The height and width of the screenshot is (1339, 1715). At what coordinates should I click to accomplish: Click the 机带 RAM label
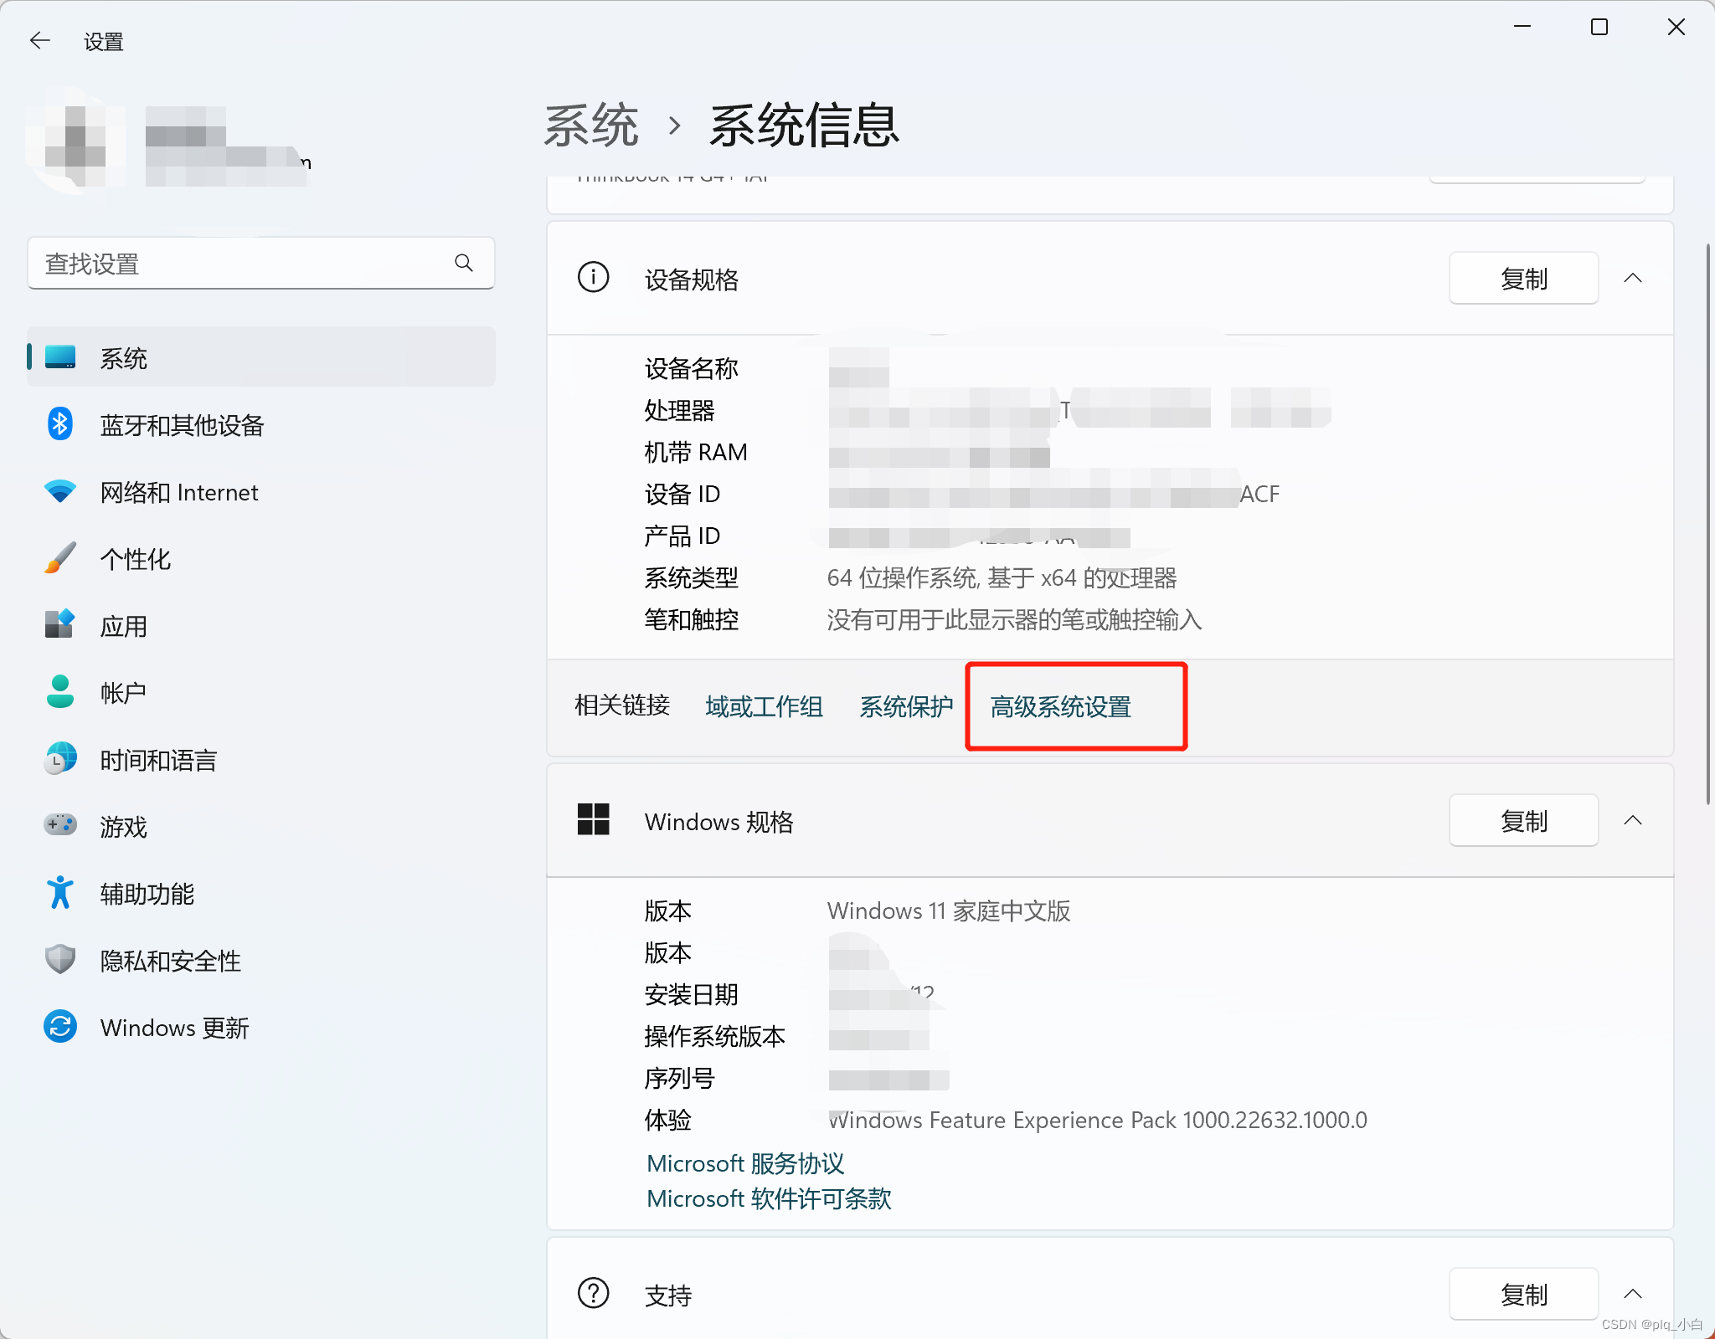coord(696,452)
